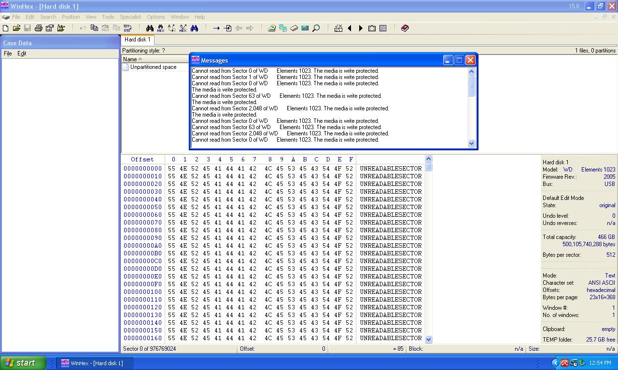The height and width of the screenshot is (370, 618).
Task: Show hidden tray icons with the round arrow
Action: point(555,363)
